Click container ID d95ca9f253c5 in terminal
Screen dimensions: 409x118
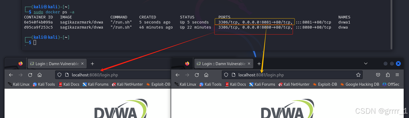pos(38,27)
